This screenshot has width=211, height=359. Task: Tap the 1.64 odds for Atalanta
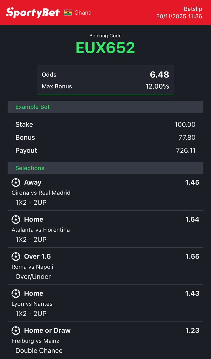[x=192, y=220]
